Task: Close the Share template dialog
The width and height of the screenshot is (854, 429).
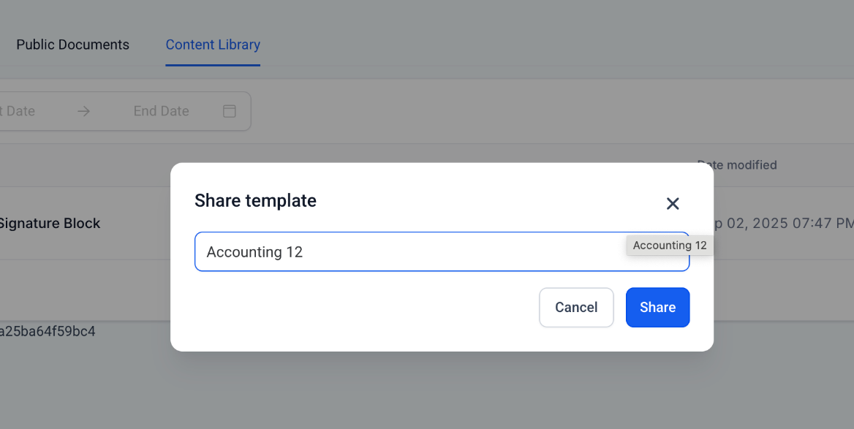Action: [x=673, y=204]
